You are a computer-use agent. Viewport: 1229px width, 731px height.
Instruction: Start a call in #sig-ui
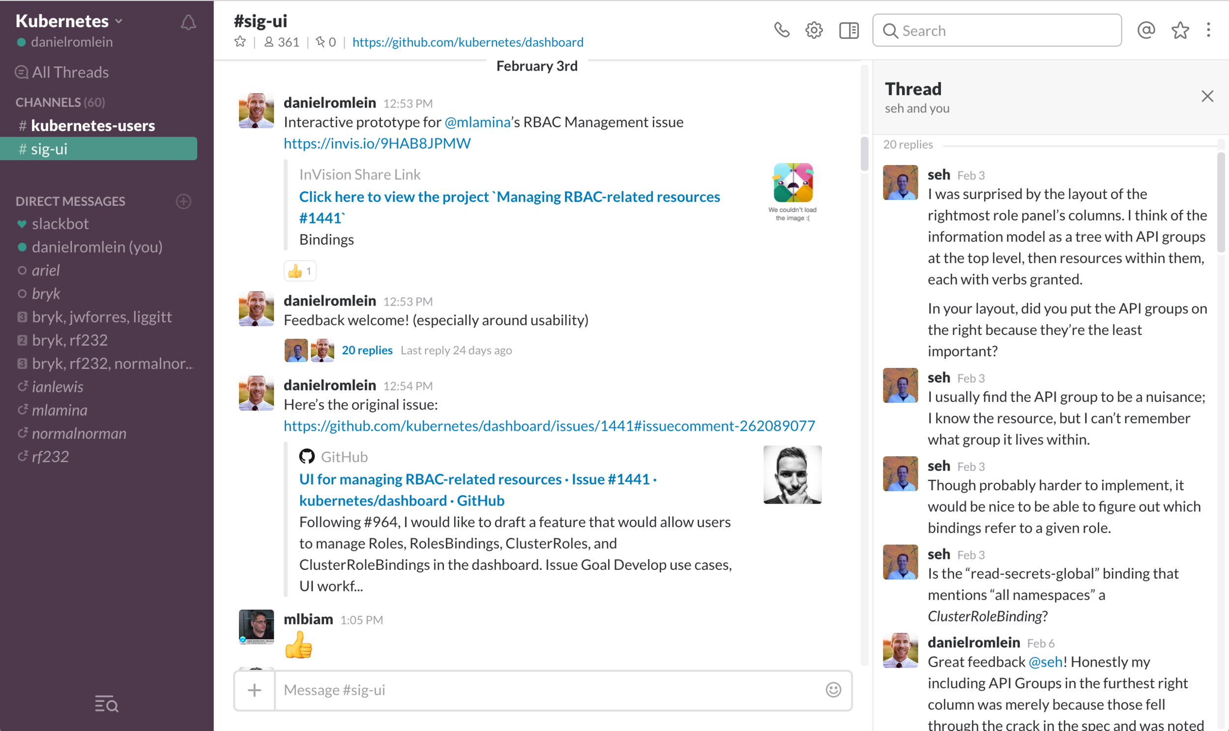tap(782, 30)
